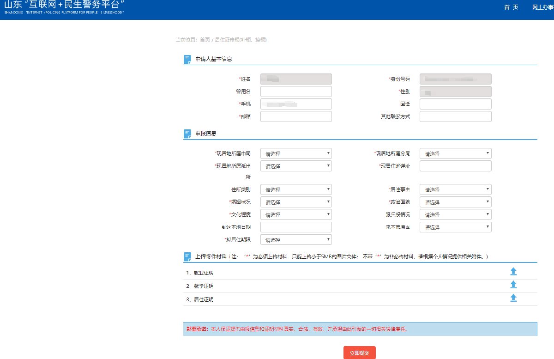Screen dimensions: 554x359
Task: Click upload icon for 就业证明
Action: click(513, 272)
